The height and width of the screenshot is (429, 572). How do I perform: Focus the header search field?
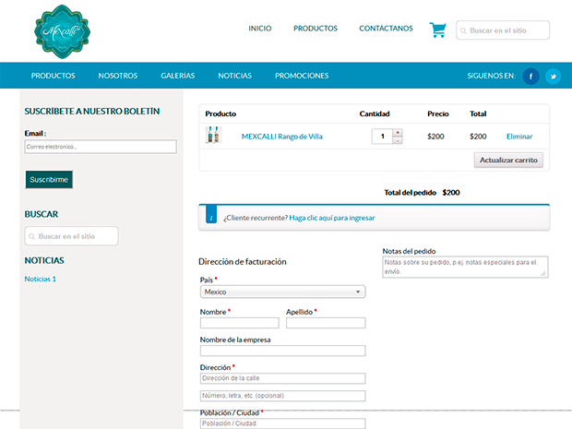pos(503,30)
